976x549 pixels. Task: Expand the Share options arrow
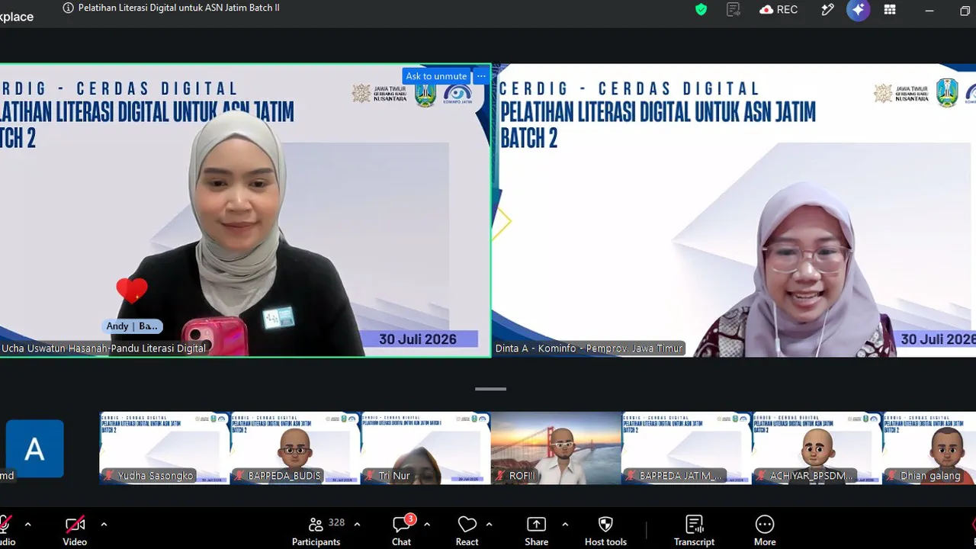point(565,525)
